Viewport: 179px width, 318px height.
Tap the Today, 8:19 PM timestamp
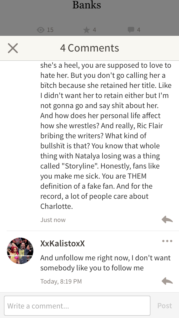pyautogui.click(x=61, y=281)
